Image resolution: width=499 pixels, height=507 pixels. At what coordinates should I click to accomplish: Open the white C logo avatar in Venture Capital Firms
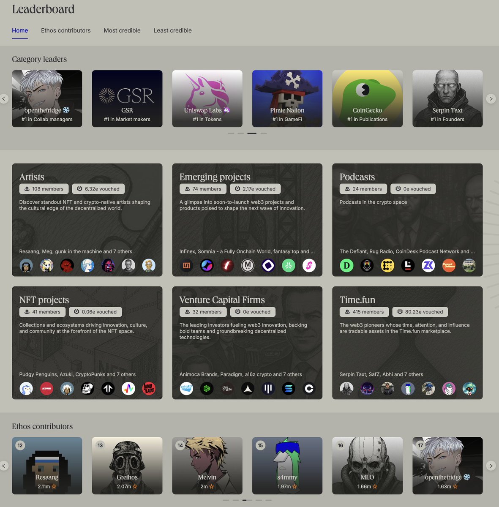309,388
